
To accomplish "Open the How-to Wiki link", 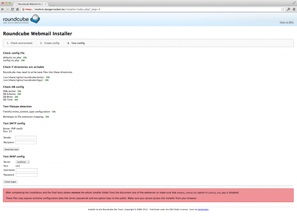I will tap(287, 22).
